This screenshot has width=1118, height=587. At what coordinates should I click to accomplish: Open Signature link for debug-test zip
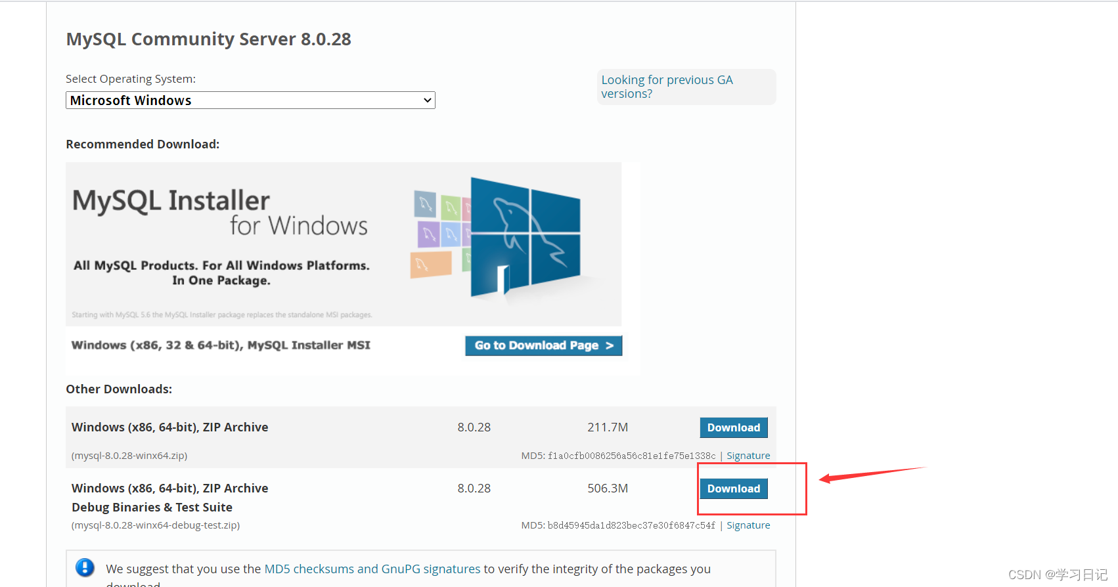click(748, 525)
